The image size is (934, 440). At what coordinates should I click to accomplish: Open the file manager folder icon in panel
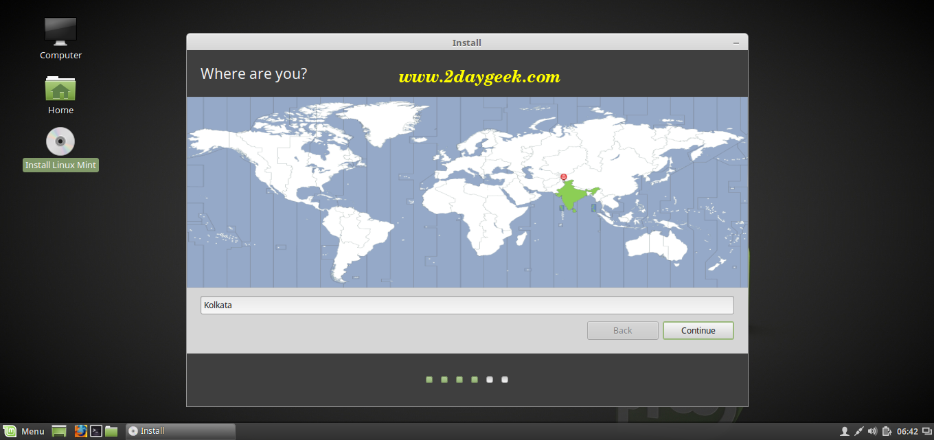[x=111, y=431]
